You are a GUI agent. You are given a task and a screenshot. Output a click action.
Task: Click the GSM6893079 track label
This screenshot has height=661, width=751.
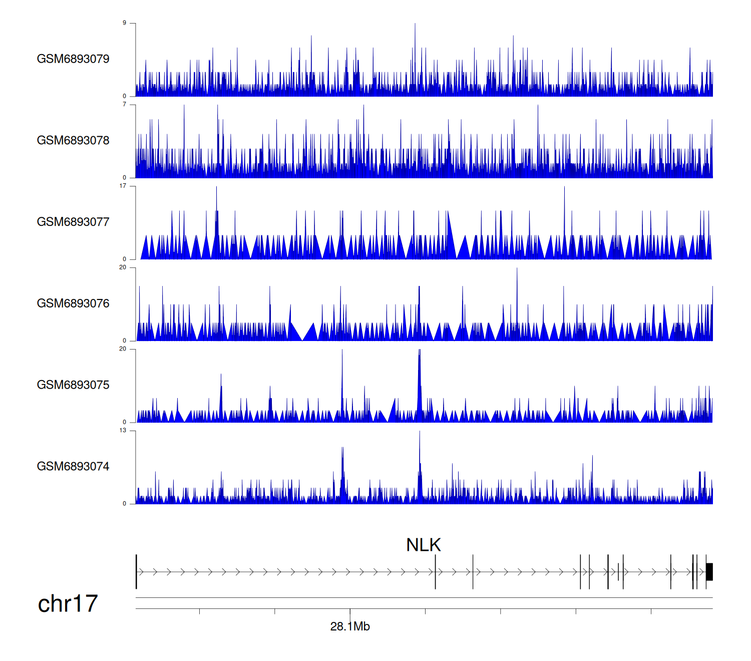73,59
